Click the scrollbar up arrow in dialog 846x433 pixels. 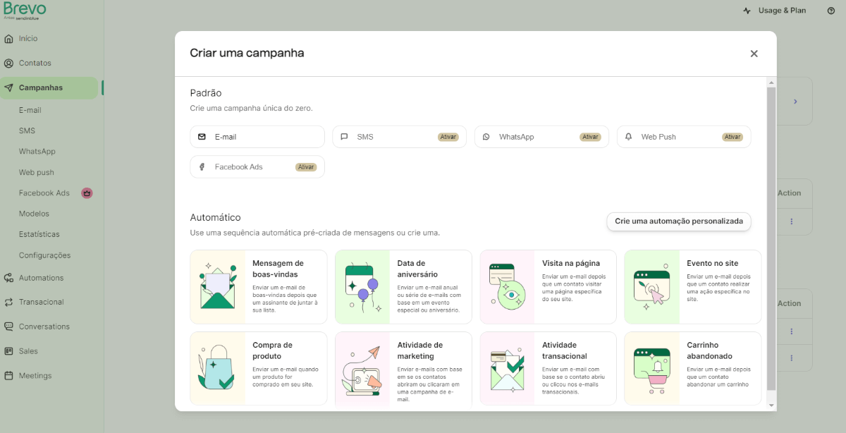click(771, 83)
